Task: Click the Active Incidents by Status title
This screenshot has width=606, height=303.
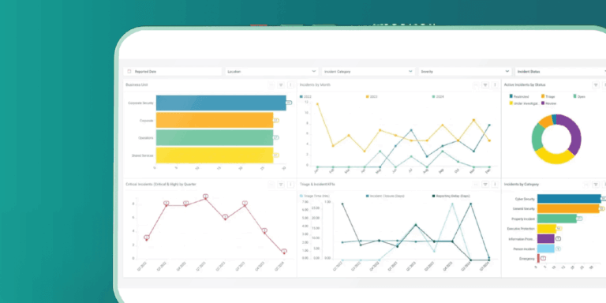Action: (525, 84)
